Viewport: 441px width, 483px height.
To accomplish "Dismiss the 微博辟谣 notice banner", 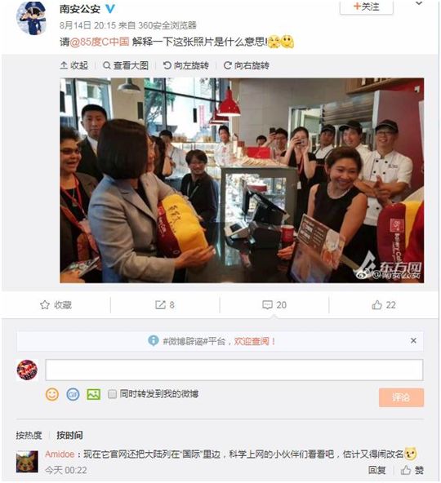I will (x=413, y=341).
